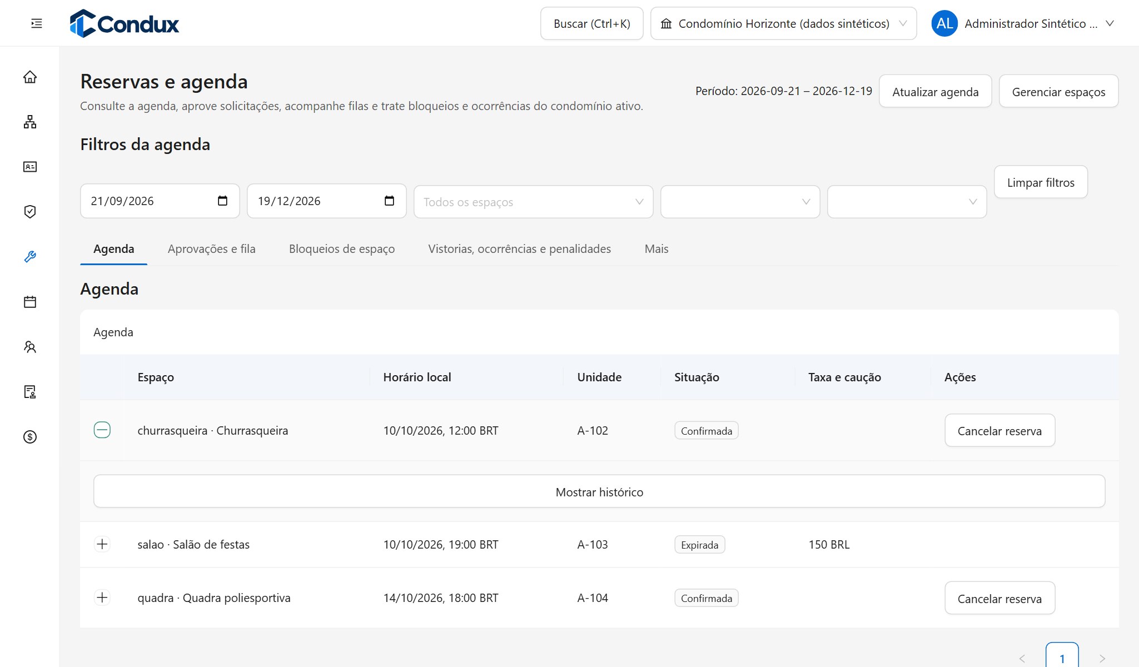This screenshot has height=667, width=1139.
Task: Open the organization structure sidebar icon
Action: pyautogui.click(x=30, y=122)
